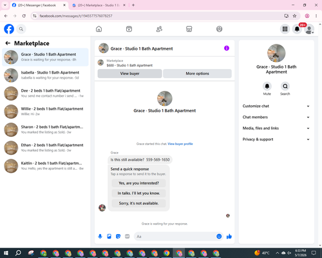Click the More options button
This screenshot has height=258, width=322.
[x=197, y=74]
